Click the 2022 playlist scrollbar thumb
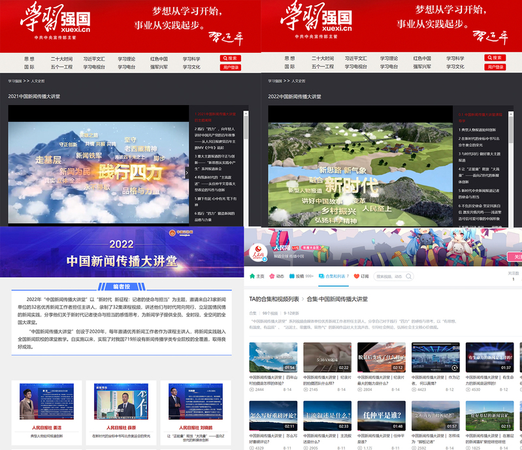522x450 pixels. (x=511, y=131)
